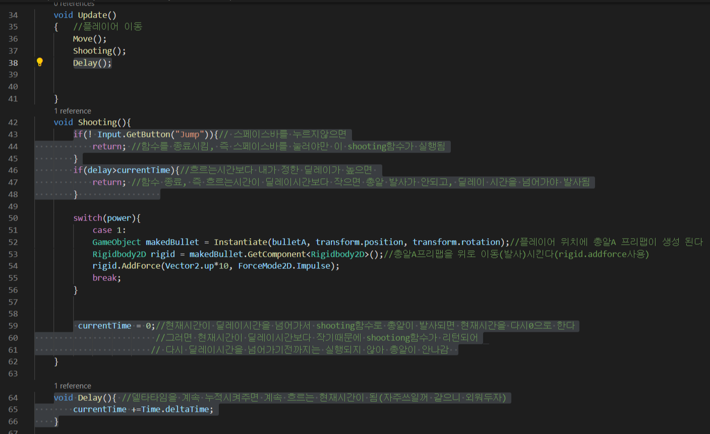This screenshot has height=434, width=710.
Task: Click 'Time.deltaTime' on line 65
Action: (175, 409)
